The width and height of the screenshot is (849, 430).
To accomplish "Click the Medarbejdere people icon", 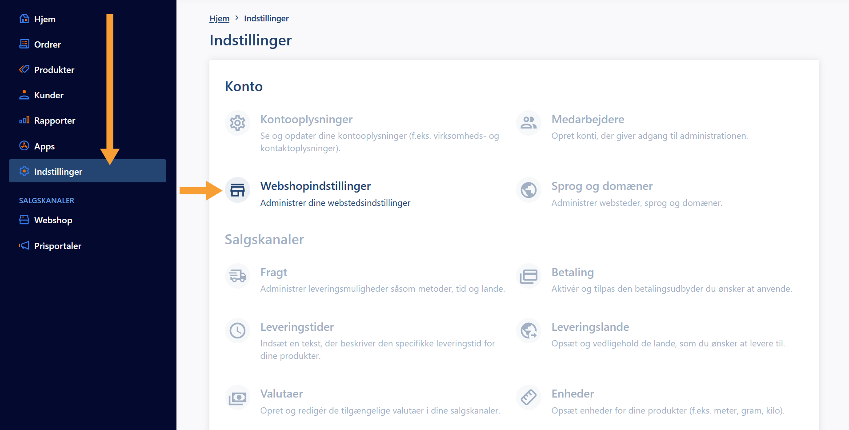I will click(x=529, y=123).
